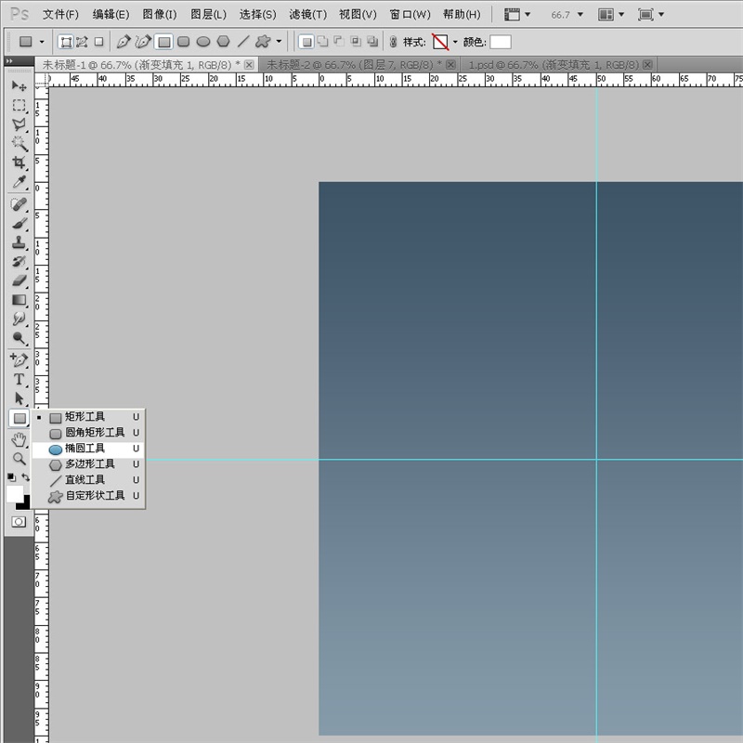Toggle Quick Mask mode button
743x743 pixels.
point(19,522)
